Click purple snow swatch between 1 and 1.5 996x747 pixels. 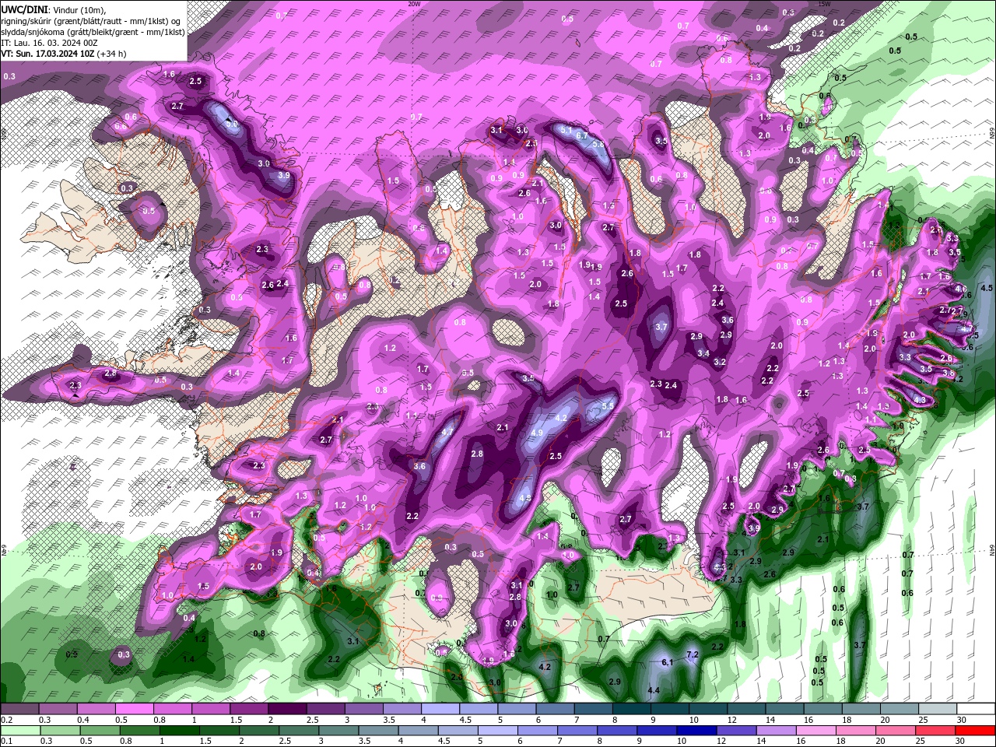(210, 709)
